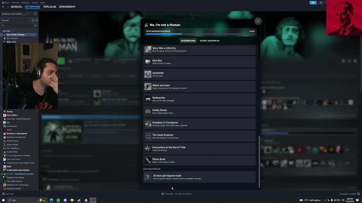Click the Breakfast of Champions icon
This screenshot has width=362, height=203.
click(148, 124)
